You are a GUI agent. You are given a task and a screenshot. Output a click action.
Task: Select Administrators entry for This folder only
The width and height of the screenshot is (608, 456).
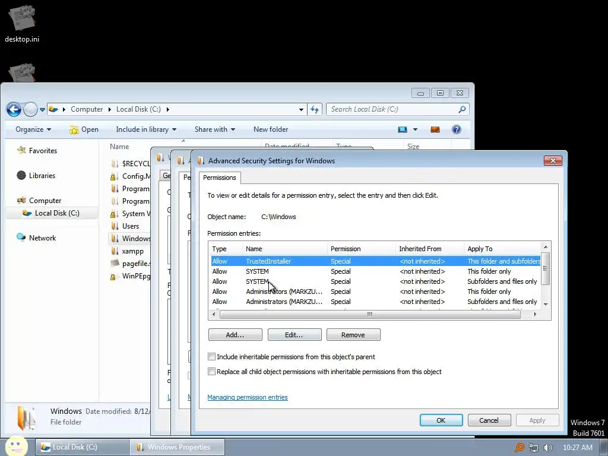[x=375, y=292]
